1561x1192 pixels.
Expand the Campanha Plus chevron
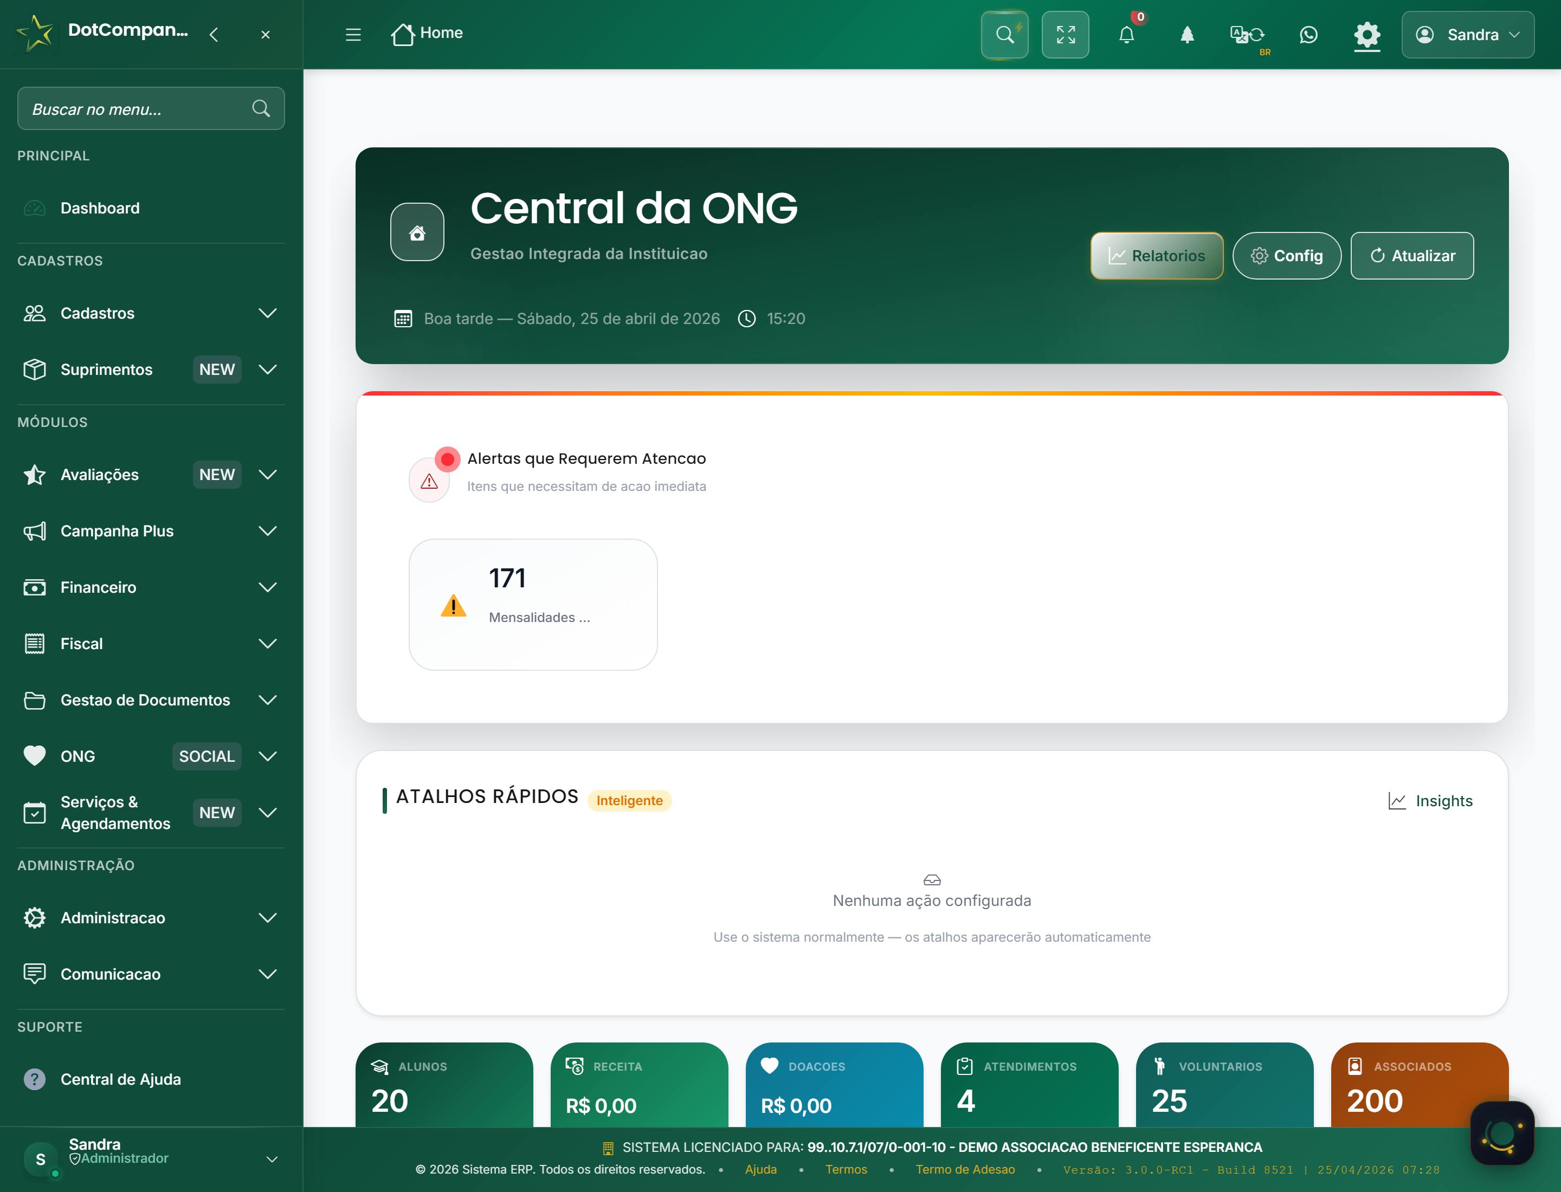268,531
